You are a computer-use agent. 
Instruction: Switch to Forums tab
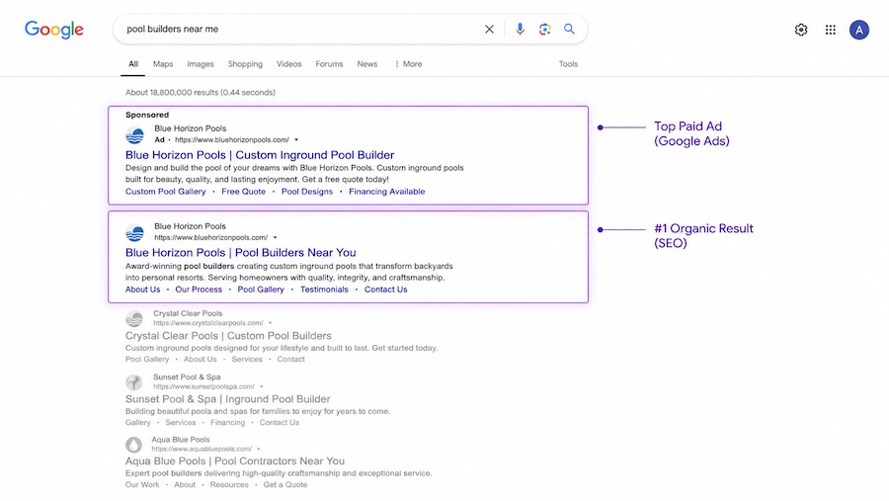coord(329,64)
